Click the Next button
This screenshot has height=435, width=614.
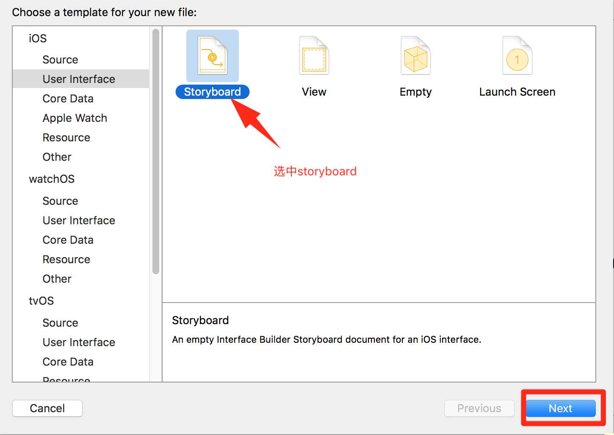click(561, 408)
